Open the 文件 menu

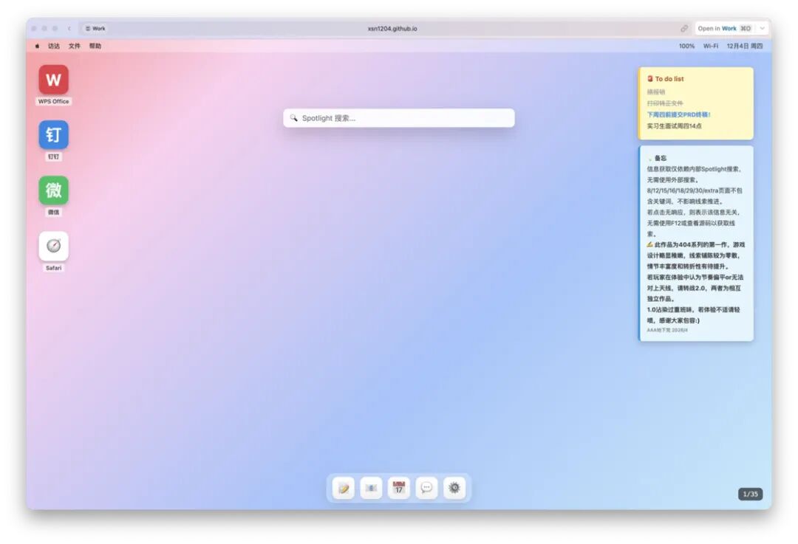coord(75,47)
